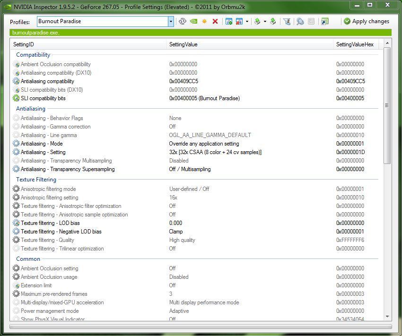
Task: Click the 32x CSAA antialiasing value
Action: (x=215, y=152)
